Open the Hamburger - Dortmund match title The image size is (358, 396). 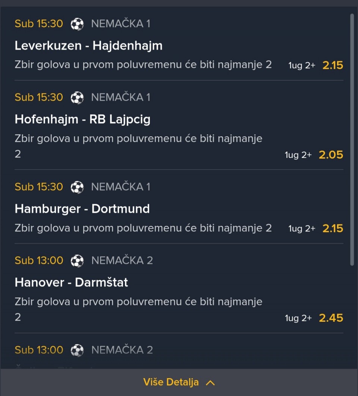click(82, 209)
